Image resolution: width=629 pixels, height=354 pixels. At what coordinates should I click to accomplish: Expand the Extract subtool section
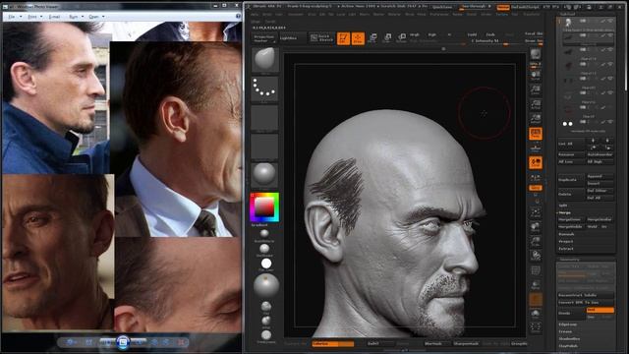566,249
